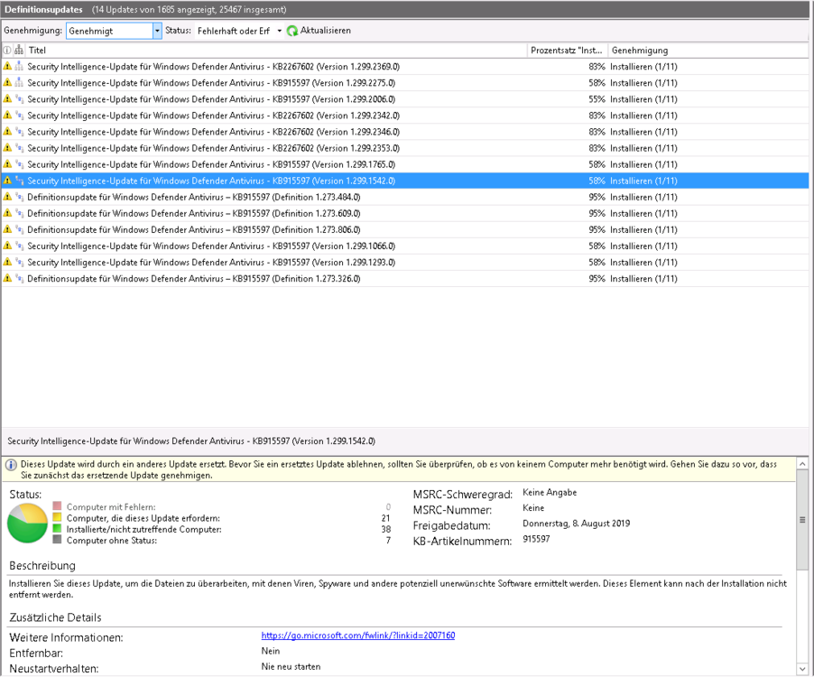Click yellow swatch for computers requiring update

[57, 518]
